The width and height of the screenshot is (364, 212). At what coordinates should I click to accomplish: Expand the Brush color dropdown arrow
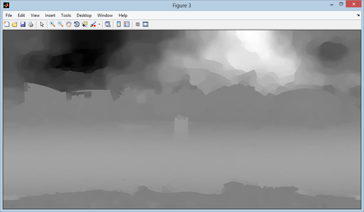point(99,25)
